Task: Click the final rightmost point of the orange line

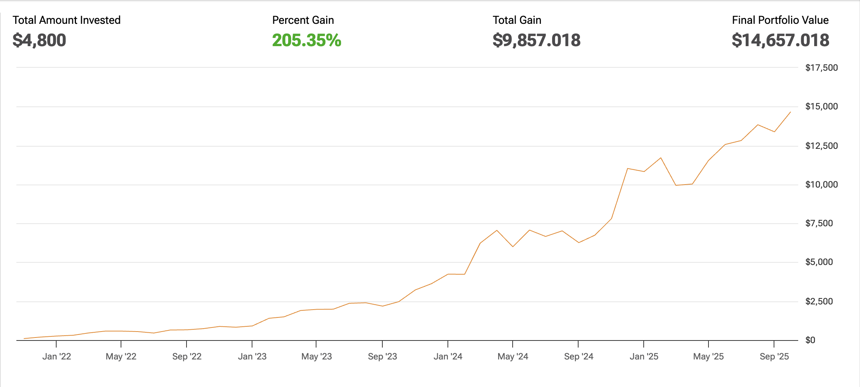Action: 790,112
